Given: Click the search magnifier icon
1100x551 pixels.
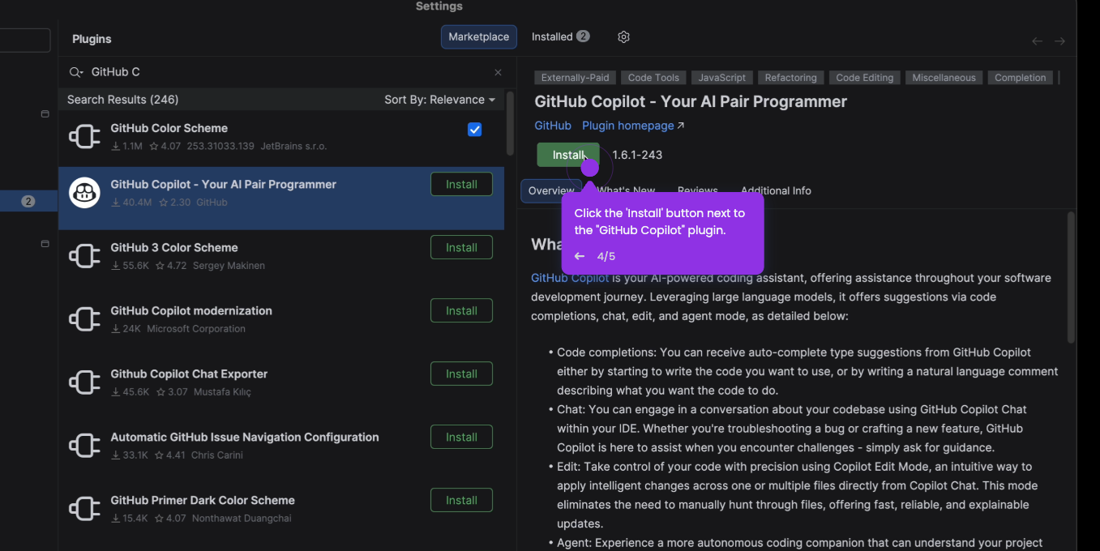Looking at the screenshot, I should [x=76, y=72].
